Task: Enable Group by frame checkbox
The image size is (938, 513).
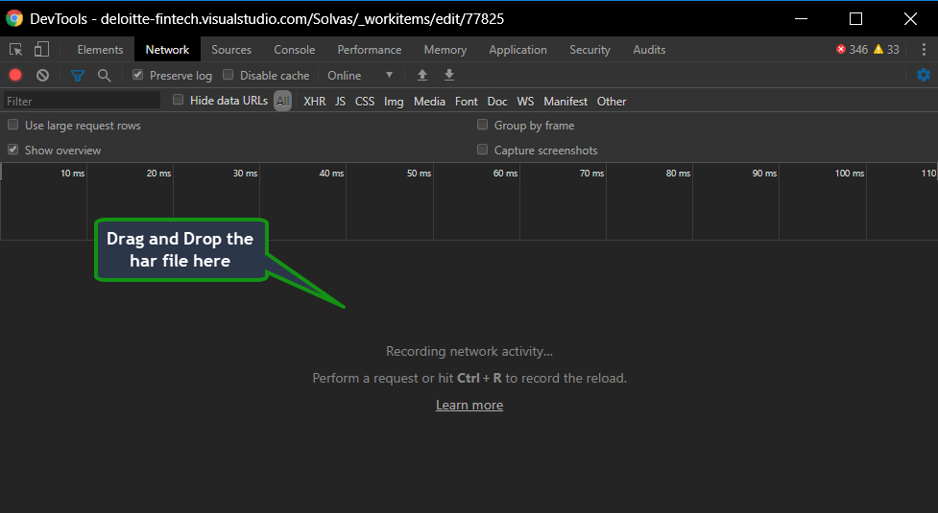Action: (x=482, y=125)
